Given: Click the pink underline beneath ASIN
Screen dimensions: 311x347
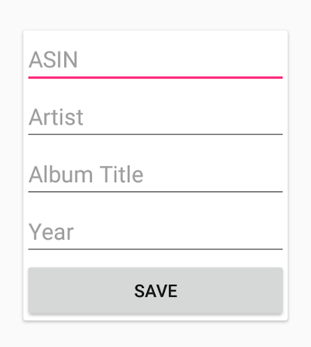Looking at the screenshot, I should [155, 77].
